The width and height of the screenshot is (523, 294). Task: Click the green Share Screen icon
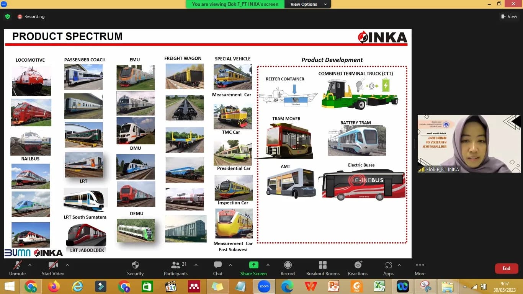click(253, 265)
